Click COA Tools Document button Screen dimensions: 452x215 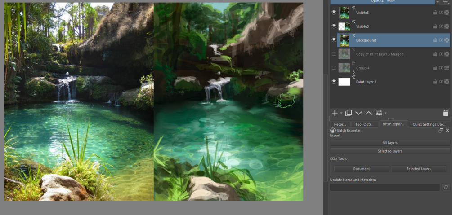pyautogui.click(x=361, y=169)
